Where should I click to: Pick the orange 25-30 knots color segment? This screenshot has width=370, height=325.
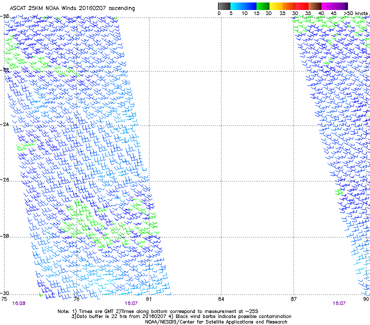coord(289,6)
